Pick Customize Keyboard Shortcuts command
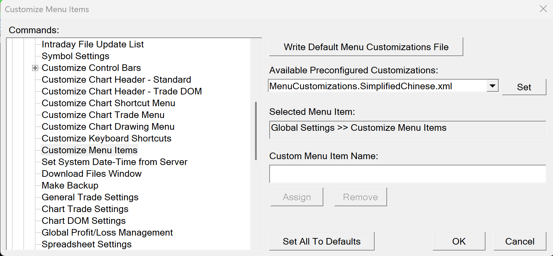This screenshot has height=256, width=553. point(106,139)
